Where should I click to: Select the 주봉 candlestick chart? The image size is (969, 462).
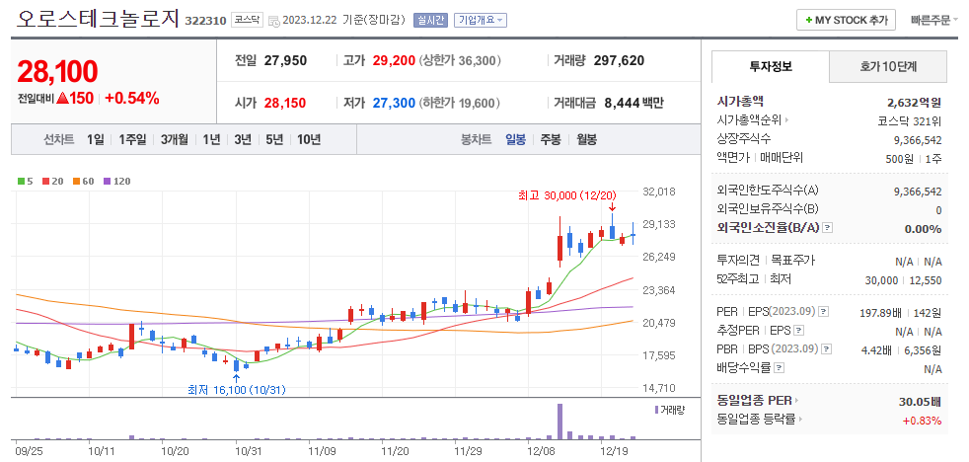click(x=551, y=140)
